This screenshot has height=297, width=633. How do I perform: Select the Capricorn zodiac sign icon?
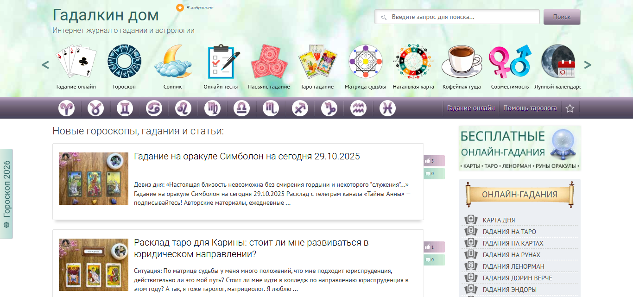(x=329, y=108)
